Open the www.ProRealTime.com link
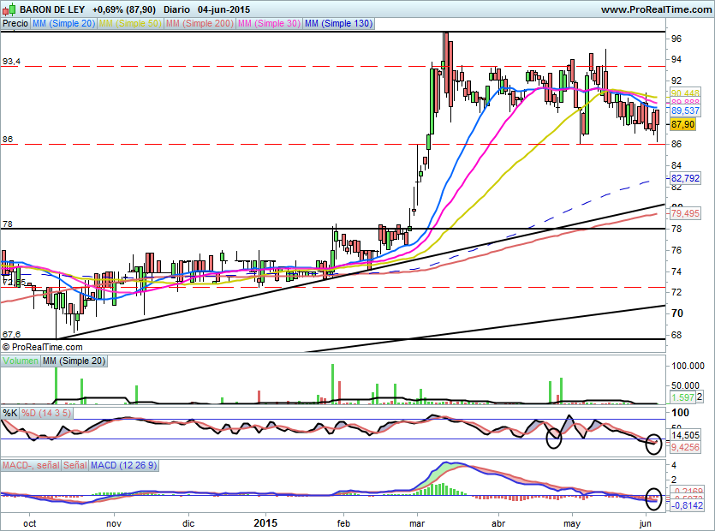 point(655,9)
